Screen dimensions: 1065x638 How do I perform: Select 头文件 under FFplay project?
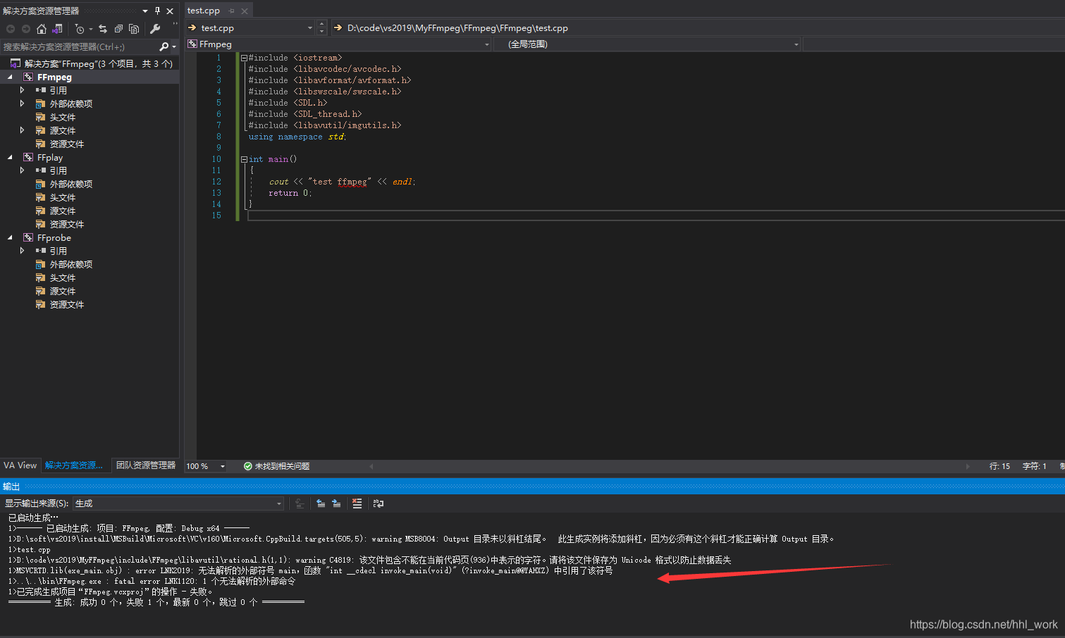[x=63, y=197]
